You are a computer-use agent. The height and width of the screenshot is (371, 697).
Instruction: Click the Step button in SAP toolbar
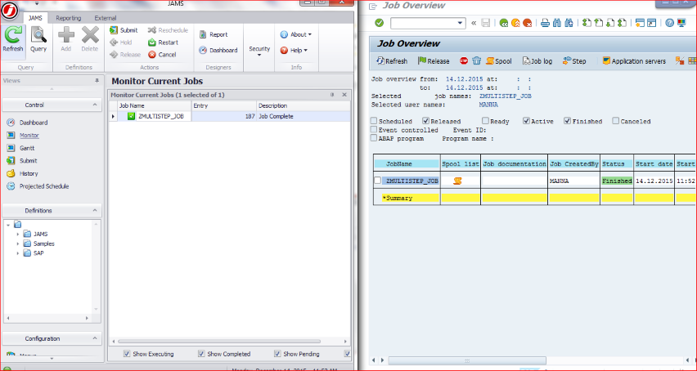click(574, 60)
